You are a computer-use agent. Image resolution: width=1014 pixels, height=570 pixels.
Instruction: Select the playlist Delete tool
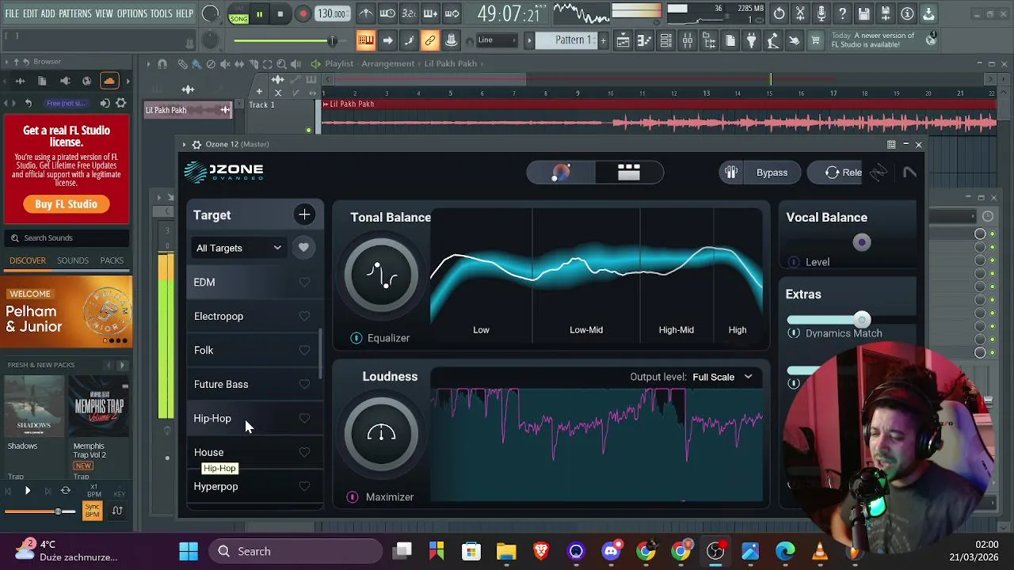[211, 64]
